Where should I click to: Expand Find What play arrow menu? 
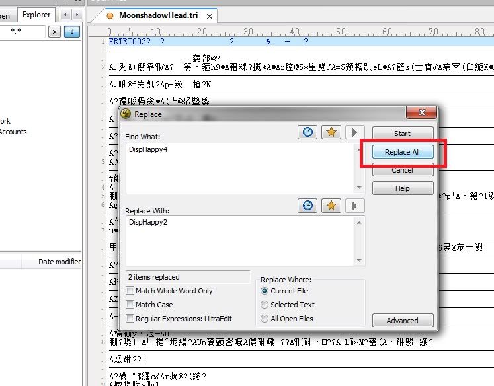coord(355,132)
